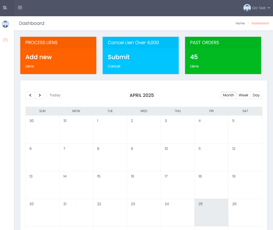Click the Dashboard breadcrumb link
Screen dimensions: 273x230
click(260, 23)
